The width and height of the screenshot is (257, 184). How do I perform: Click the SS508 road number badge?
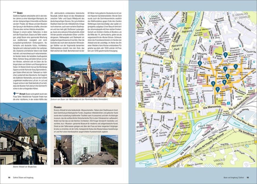(181, 25)
